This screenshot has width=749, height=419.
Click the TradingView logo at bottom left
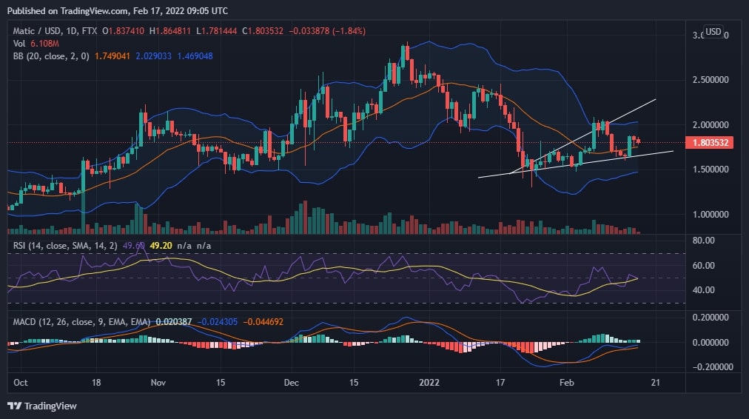pos(42,406)
